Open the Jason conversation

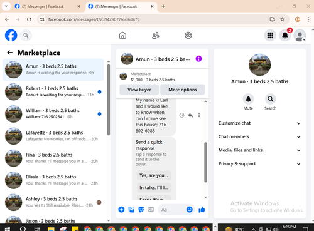tap(53, 219)
